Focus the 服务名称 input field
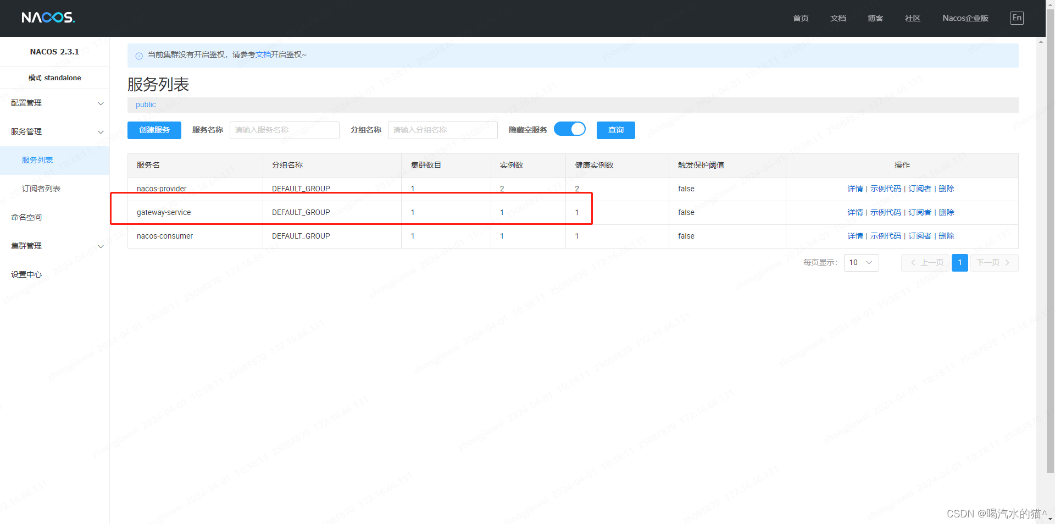1055x524 pixels. (285, 130)
